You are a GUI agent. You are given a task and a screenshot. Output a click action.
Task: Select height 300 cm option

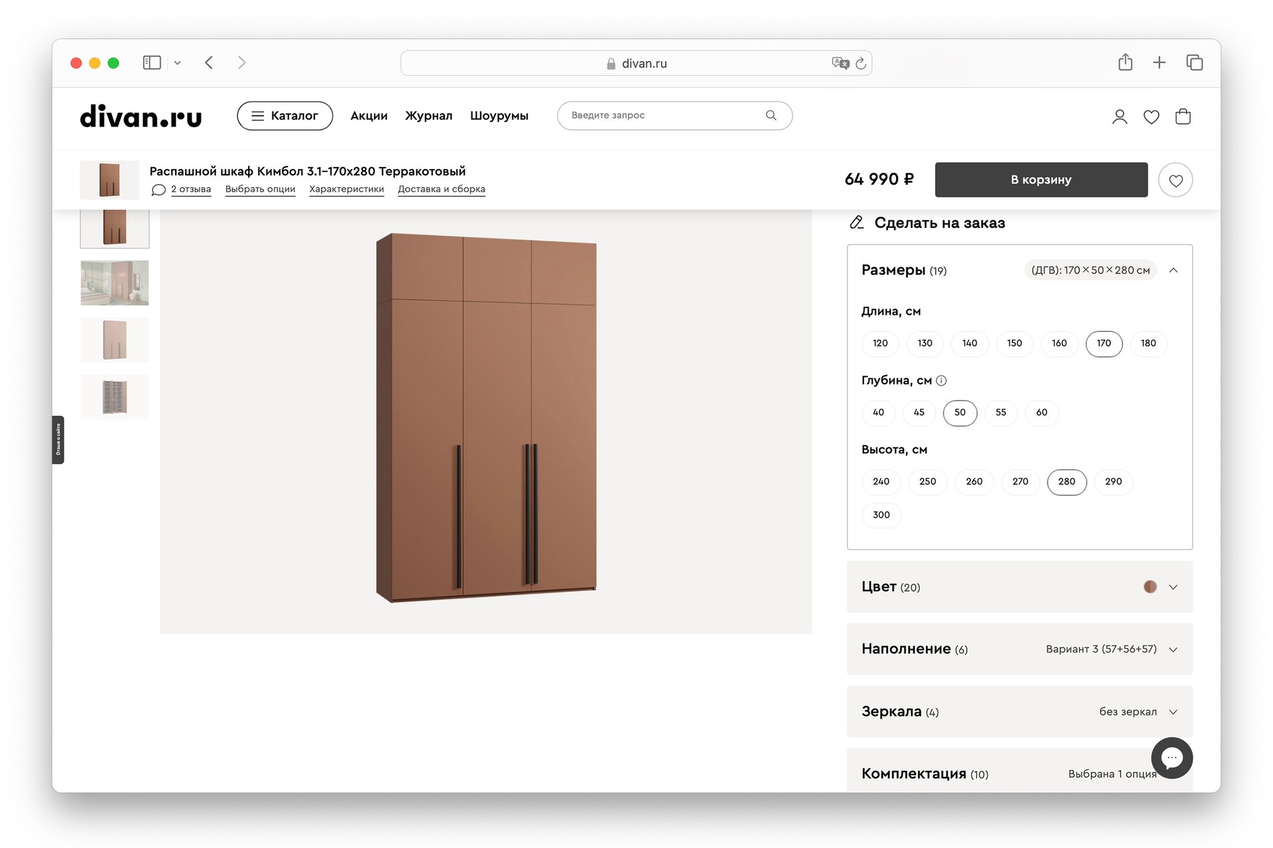[880, 515]
